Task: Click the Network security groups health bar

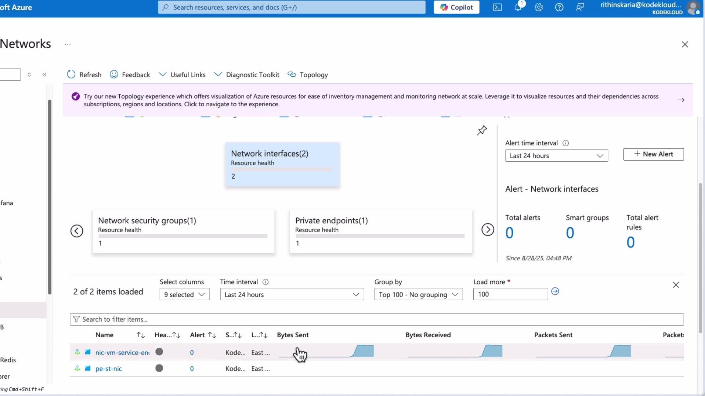Action: pyautogui.click(x=183, y=236)
